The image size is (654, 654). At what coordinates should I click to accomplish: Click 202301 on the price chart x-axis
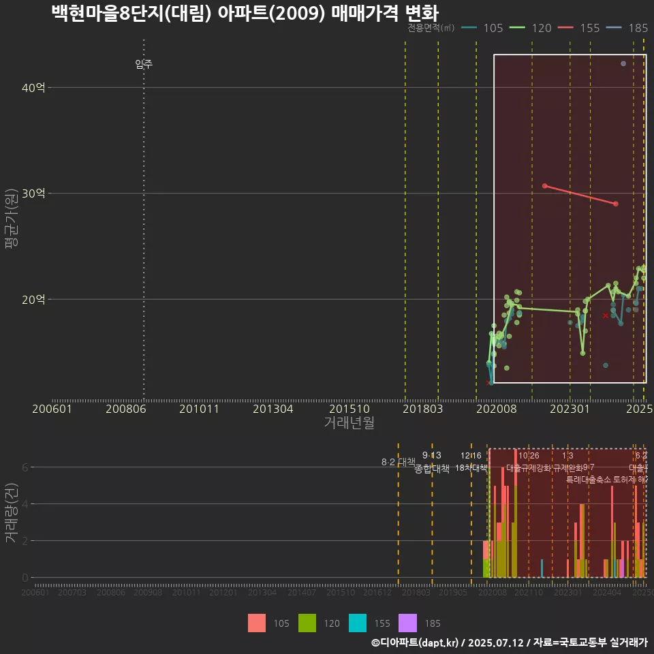coord(570,409)
